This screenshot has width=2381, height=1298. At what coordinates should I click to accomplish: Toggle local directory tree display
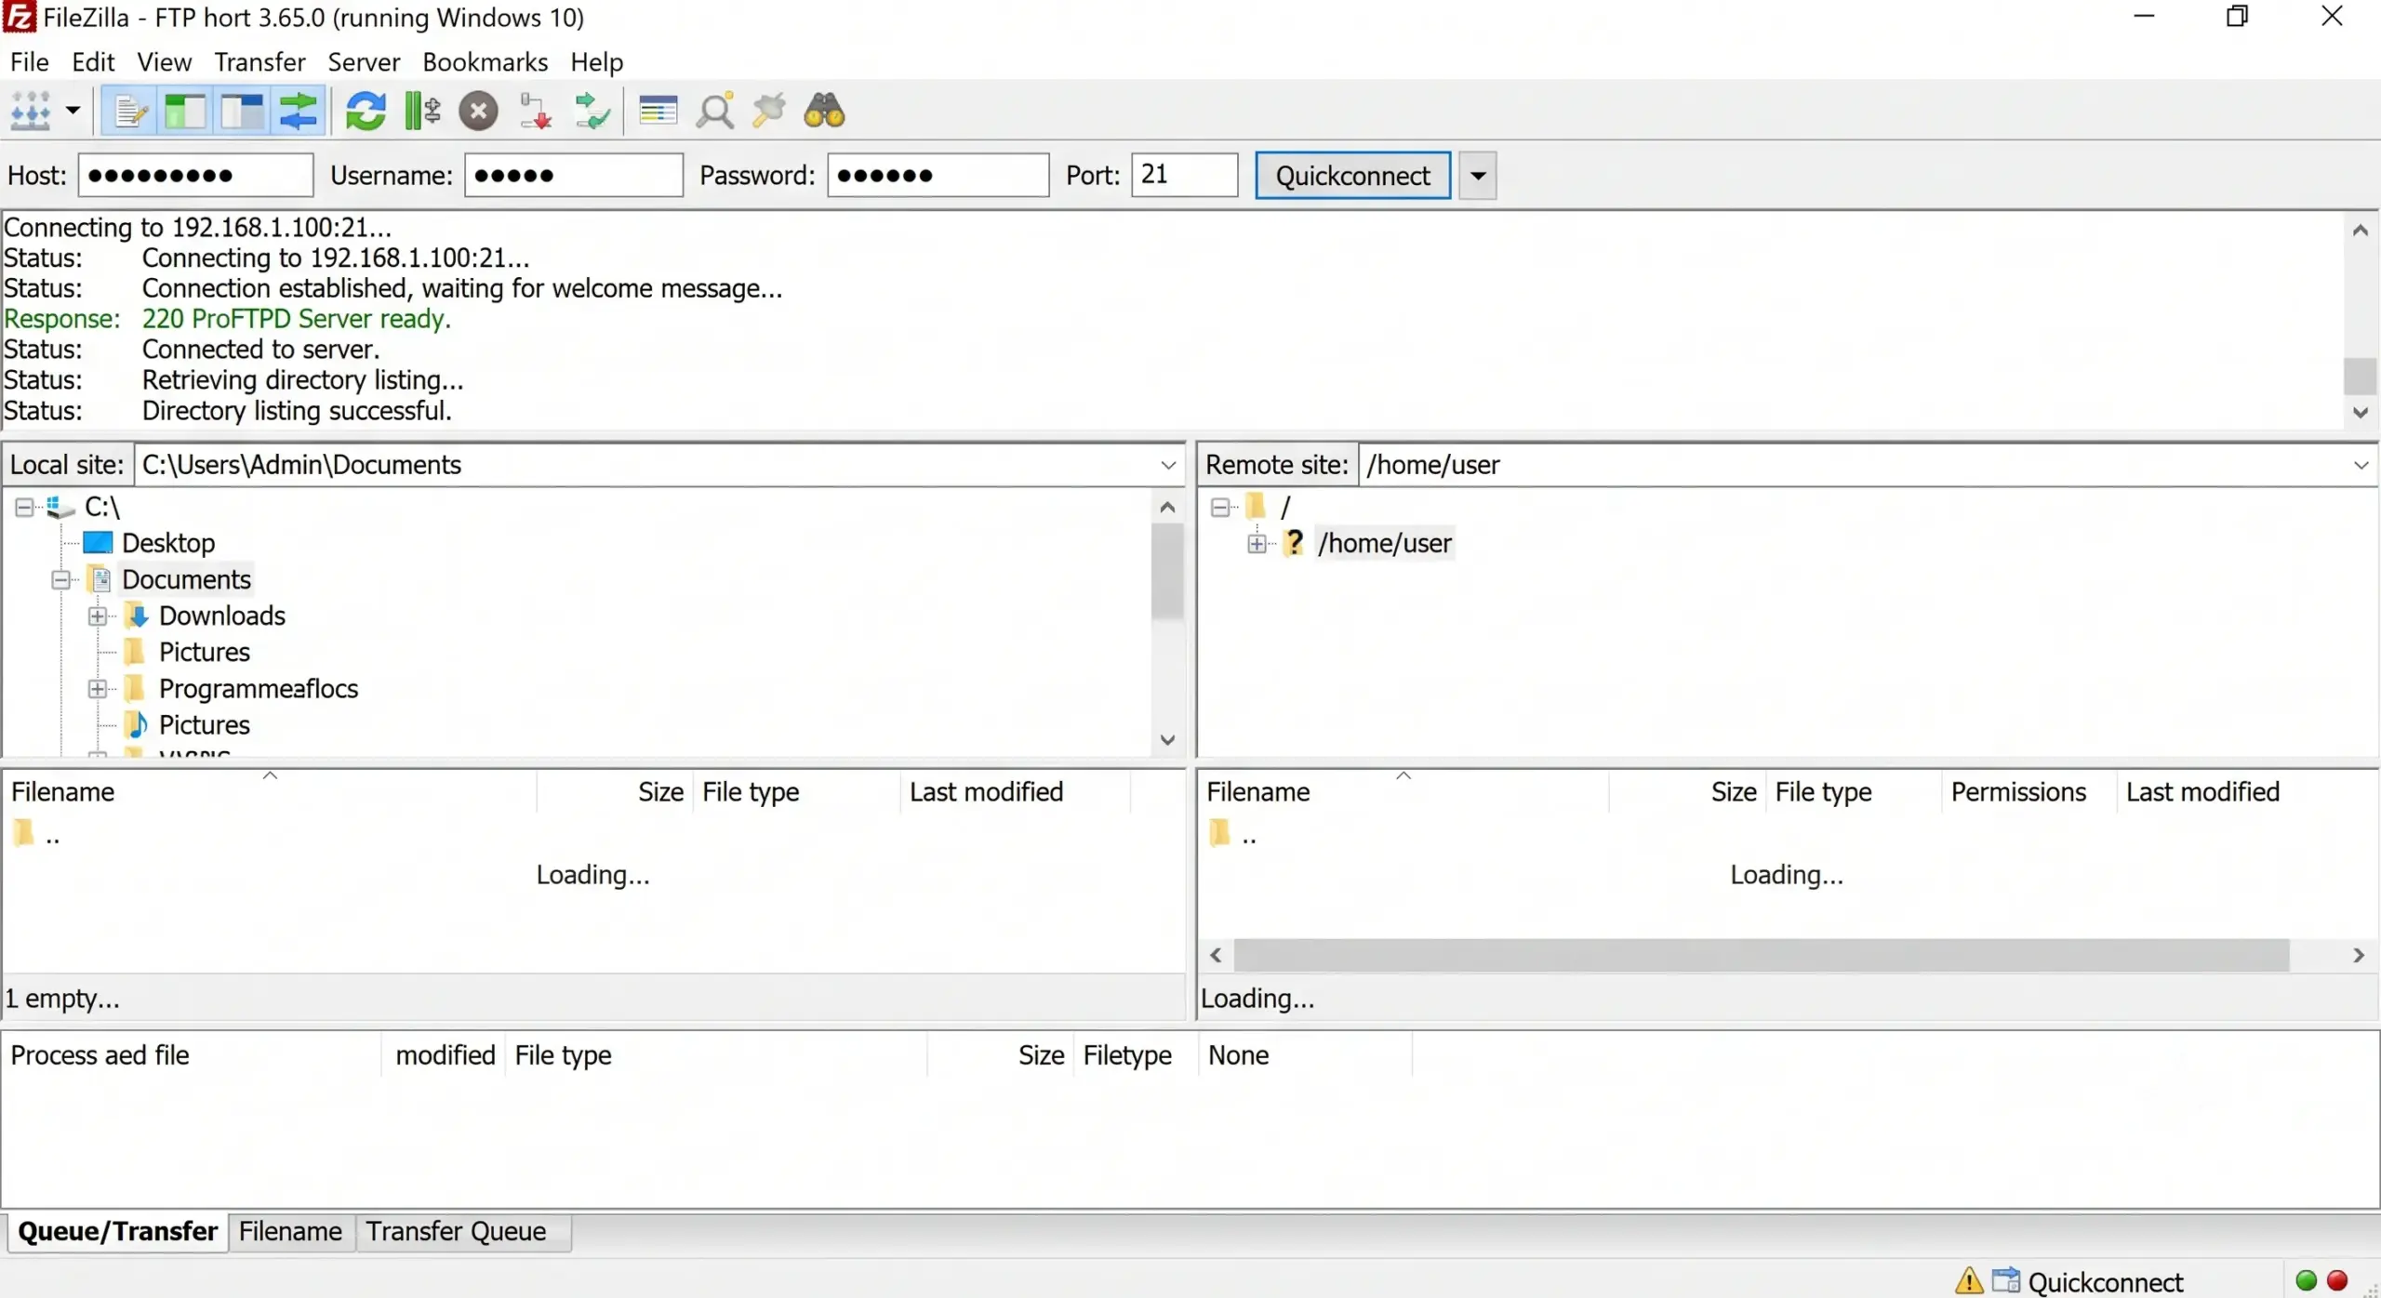tap(185, 112)
